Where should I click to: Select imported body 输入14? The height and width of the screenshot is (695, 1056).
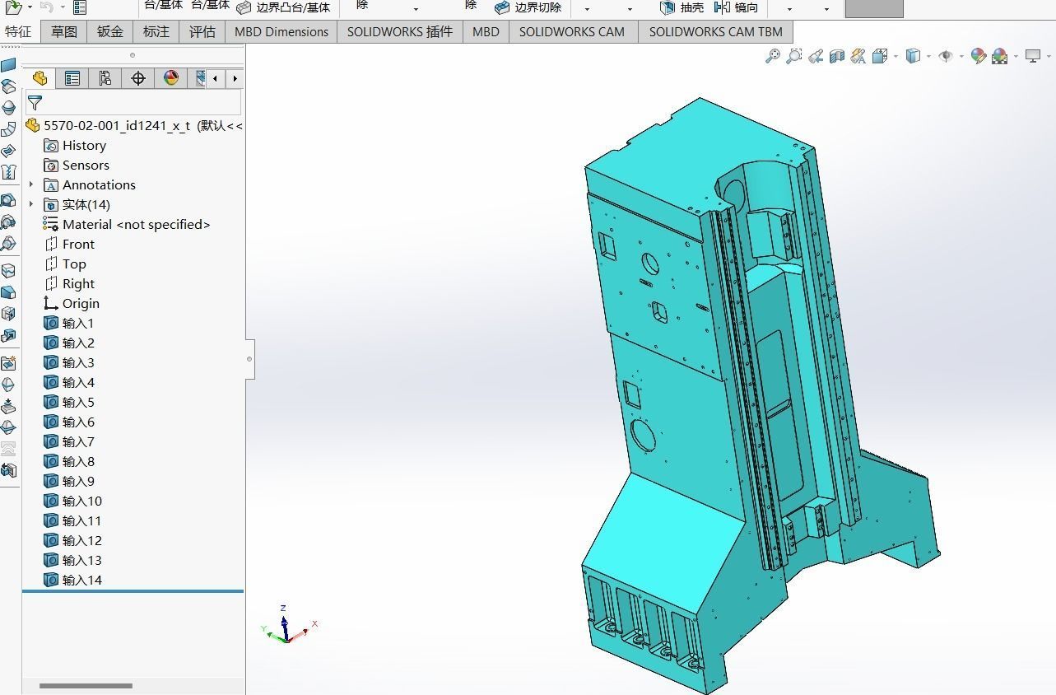tap(82, 580)
